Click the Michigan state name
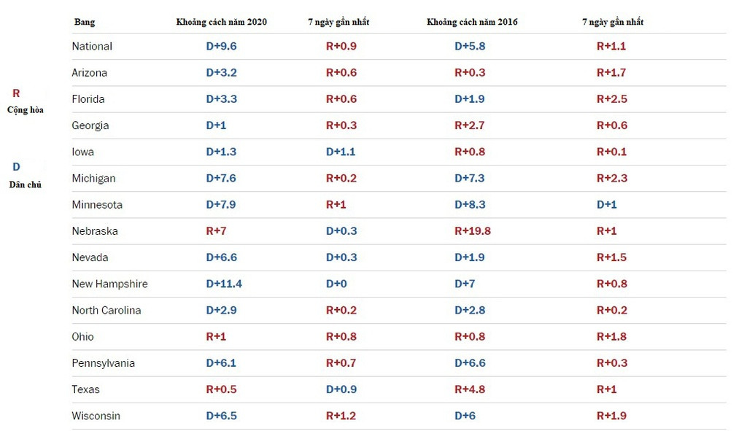This screenshot has width=747, height=431. click(x=93, y=178)
